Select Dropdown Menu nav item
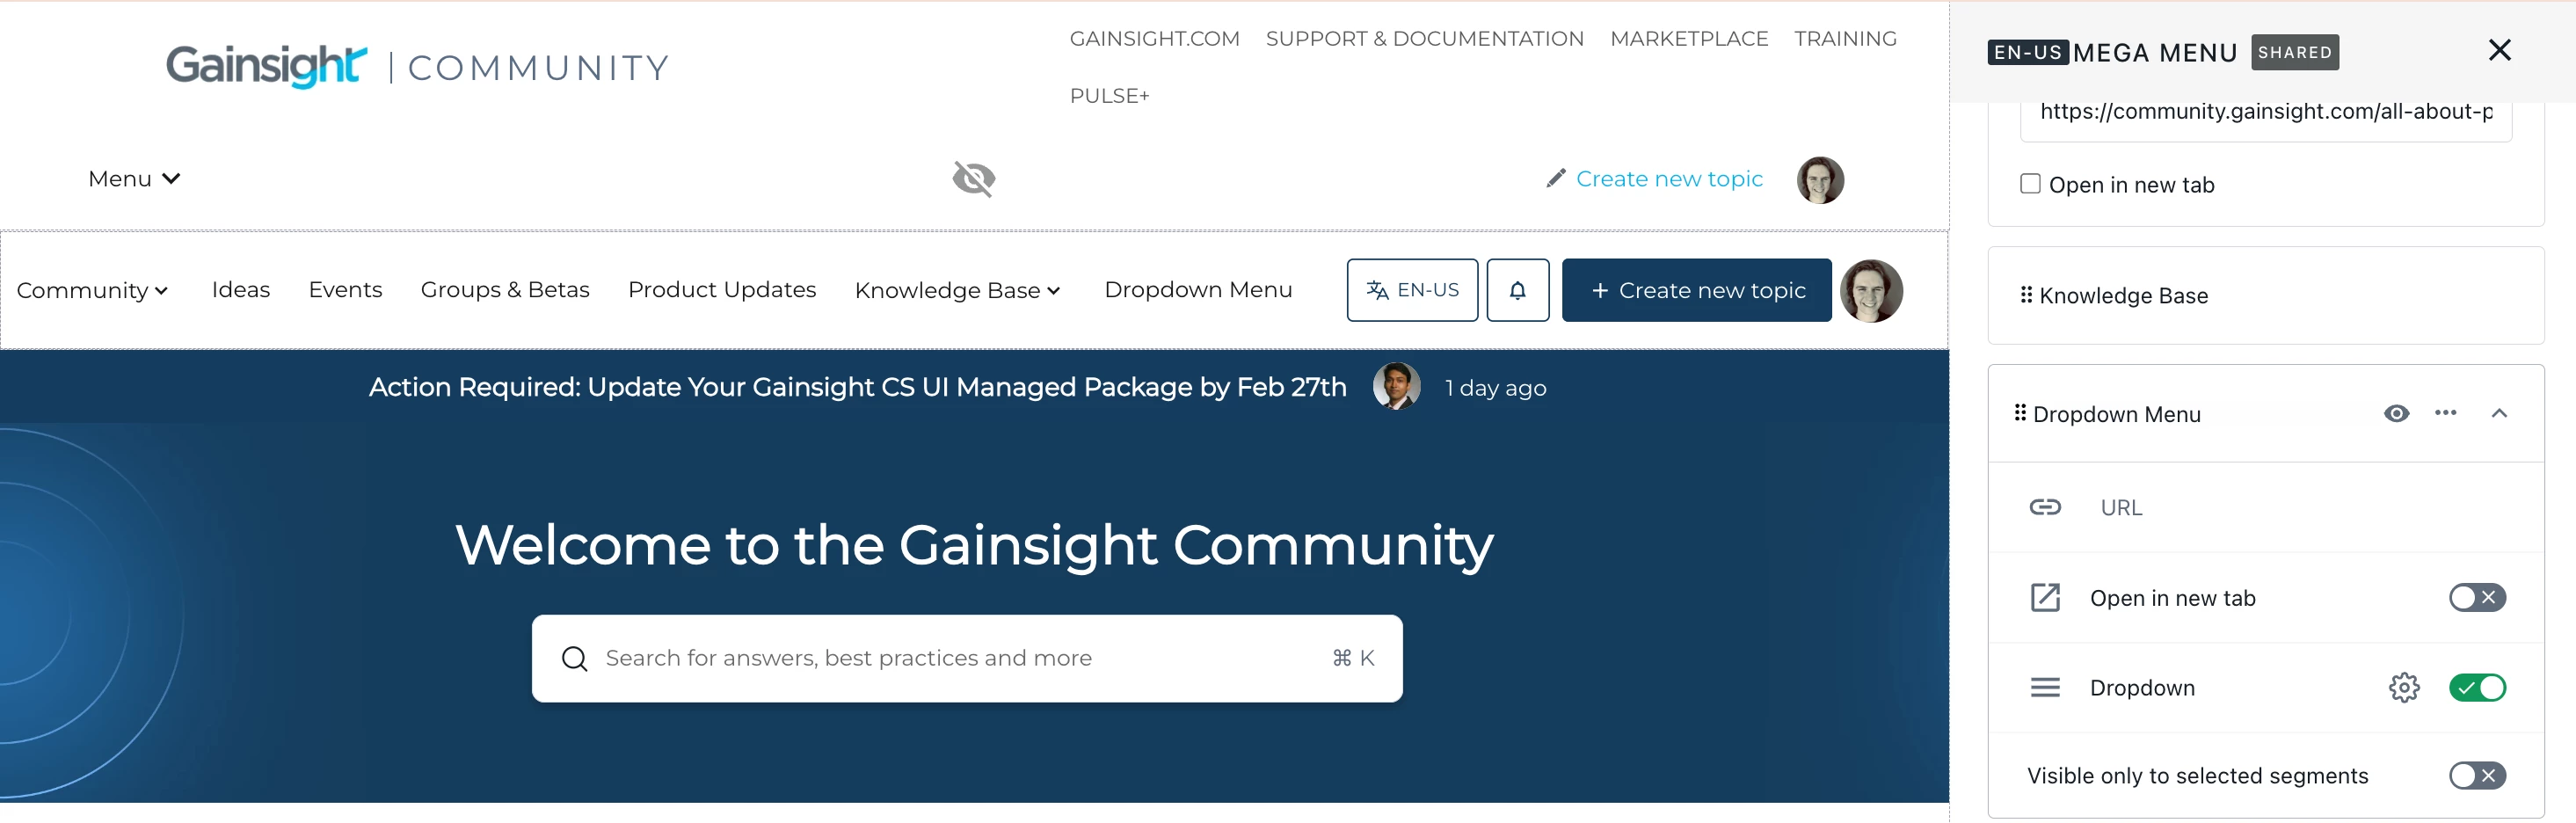Viewport: 2576px width, 823px height. click(x=1198, y=290)
